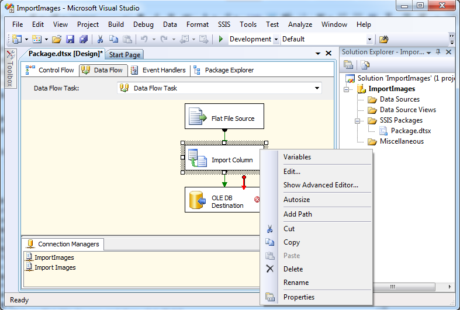460x310 pixels.
Task: Click the Navigate Forward toolbar icon
Action: pyautogui.click(x=203, y=39)
